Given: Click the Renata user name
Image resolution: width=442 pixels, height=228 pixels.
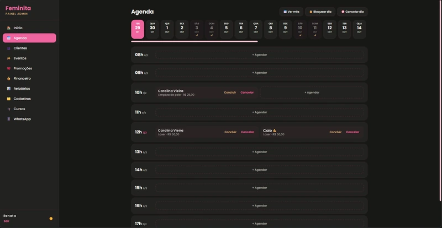Looking at the screenshot, I should (x=9, y=216).
